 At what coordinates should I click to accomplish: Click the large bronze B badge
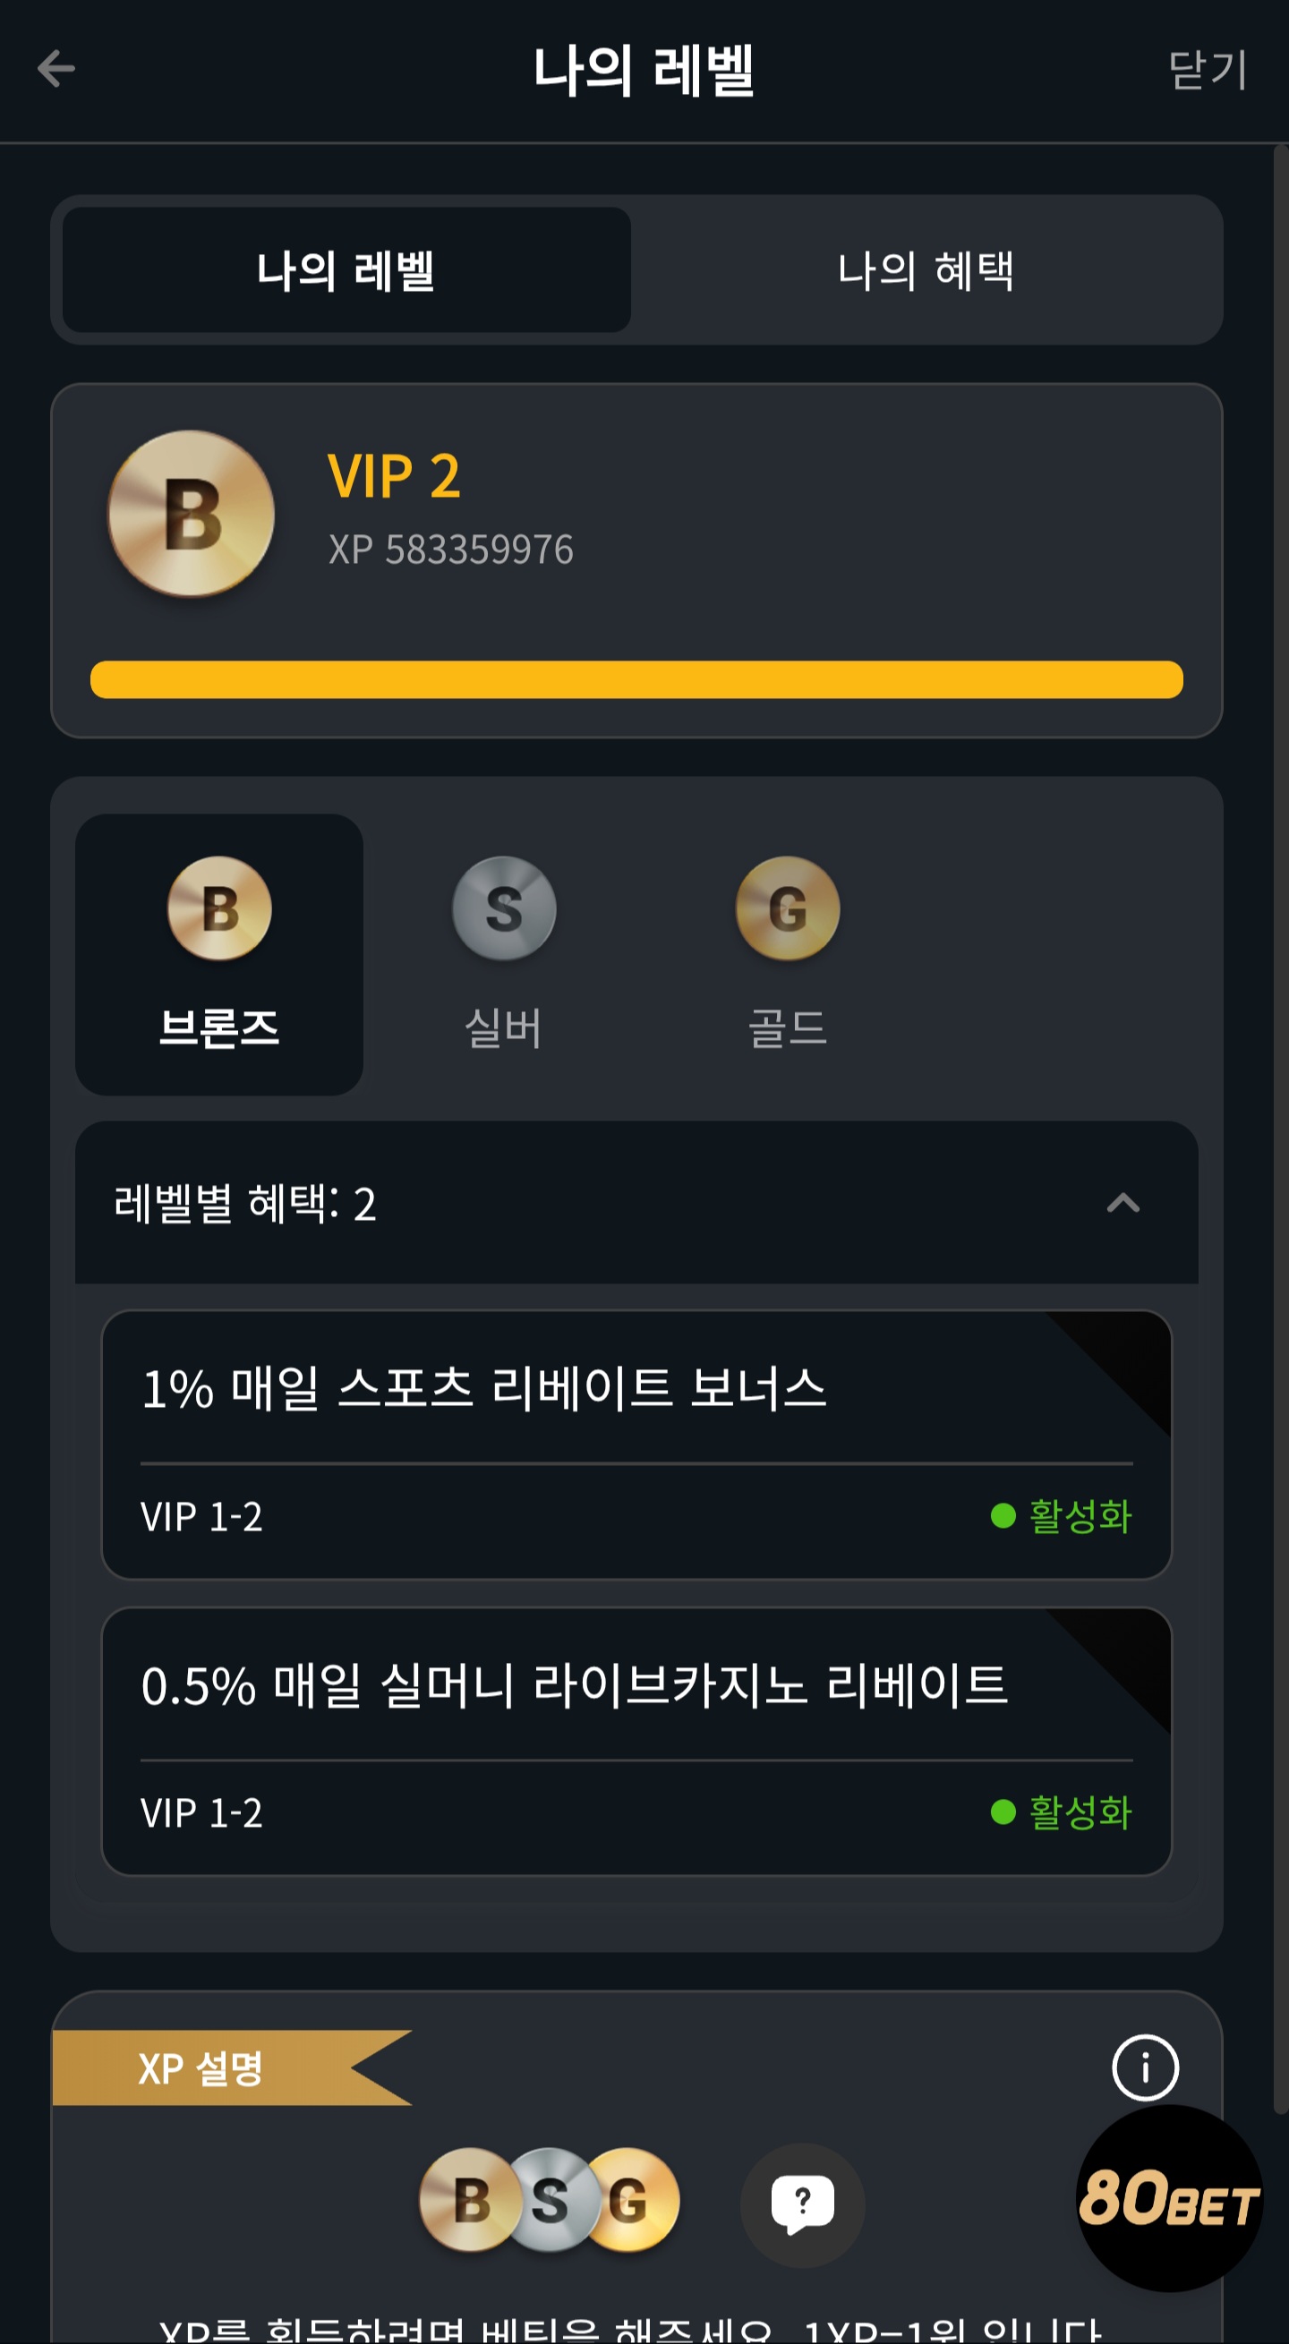192,513
